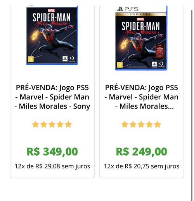Select the R$ 349,00 price

point(52,152)
